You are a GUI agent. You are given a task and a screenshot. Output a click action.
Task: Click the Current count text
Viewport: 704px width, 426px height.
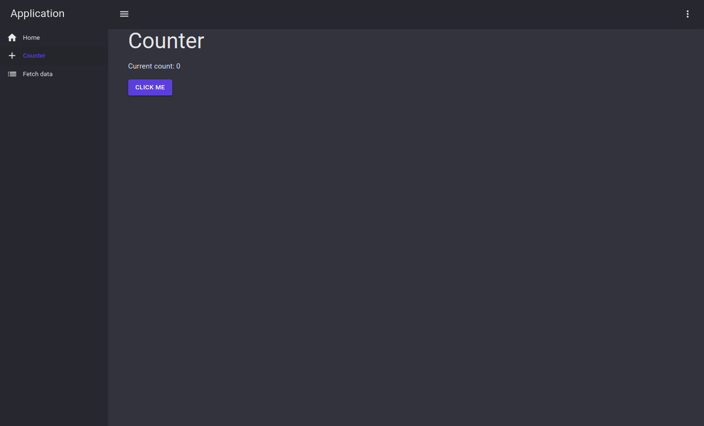(154, 66)
